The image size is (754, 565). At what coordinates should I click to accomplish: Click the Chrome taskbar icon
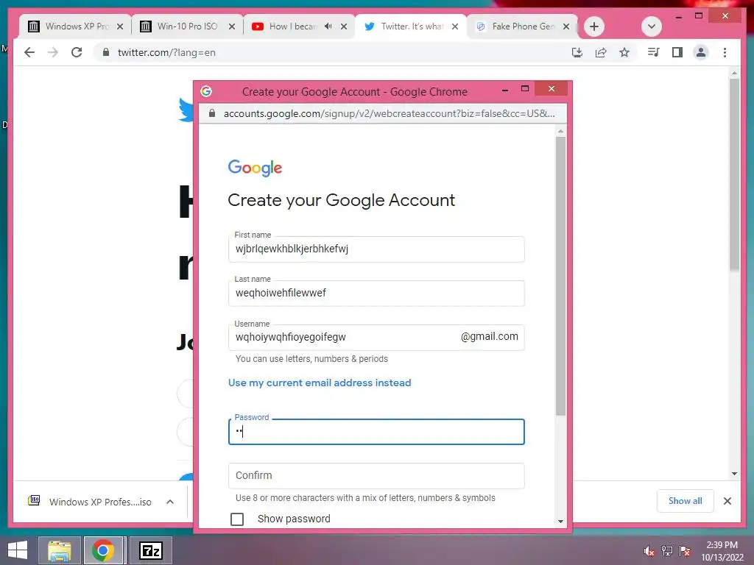click(x=103, y=550)
